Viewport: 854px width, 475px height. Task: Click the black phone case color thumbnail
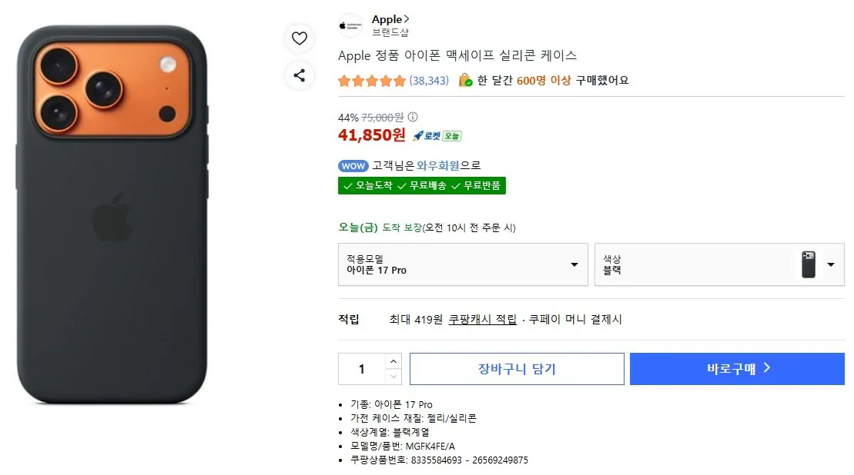(x=809, y=264)
